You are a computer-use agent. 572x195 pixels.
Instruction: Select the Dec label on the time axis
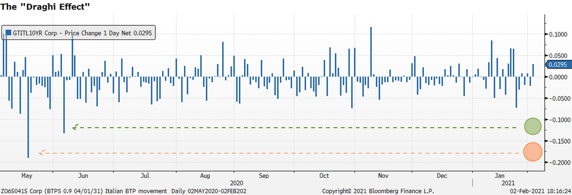pyautogui.click(x=442, y=175)
